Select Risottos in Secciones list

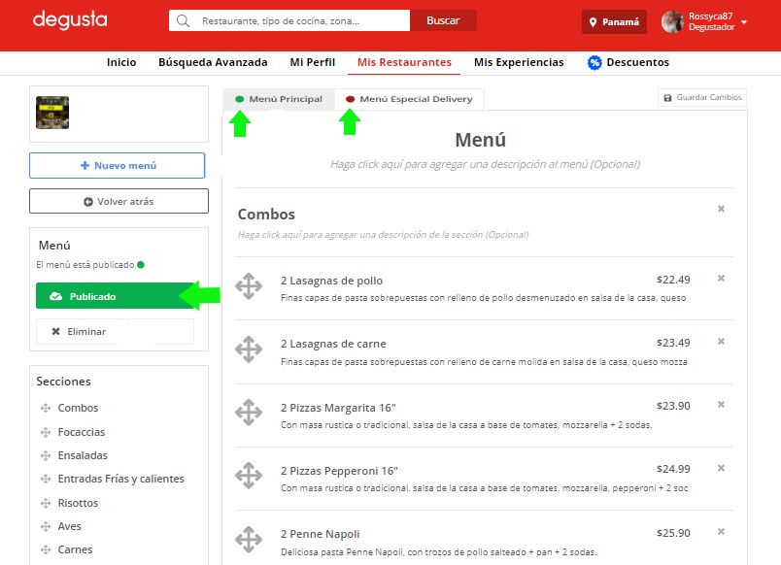click(78, 503)
